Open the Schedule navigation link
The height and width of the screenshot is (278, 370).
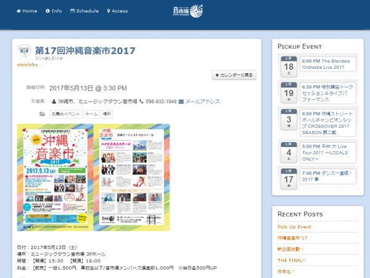tap(84, 11)
